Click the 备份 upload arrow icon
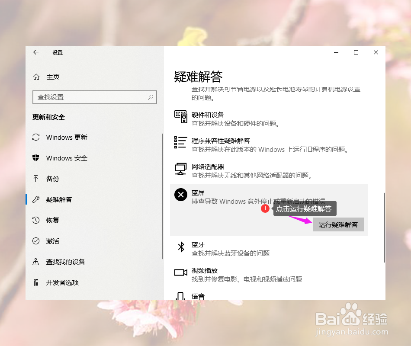Viewport: 411px width, 346px height. 36,179
